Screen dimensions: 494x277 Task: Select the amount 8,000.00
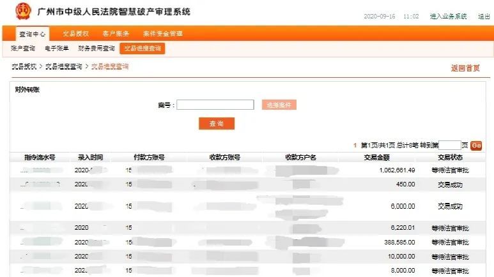pos(403,271)
